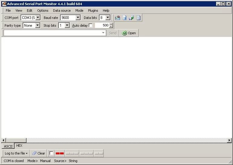Open the Plugins menu
This screenshot has height=165, width=233.
tap(93, 10)
